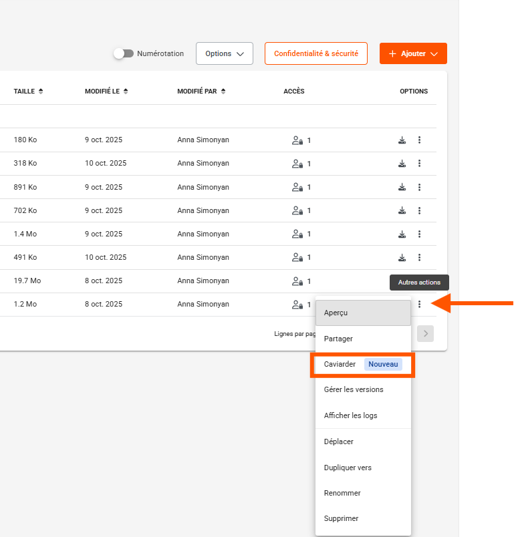Click three-dot menu of 1.2 Mo file

pyautogui.click(x=419, y=305)
